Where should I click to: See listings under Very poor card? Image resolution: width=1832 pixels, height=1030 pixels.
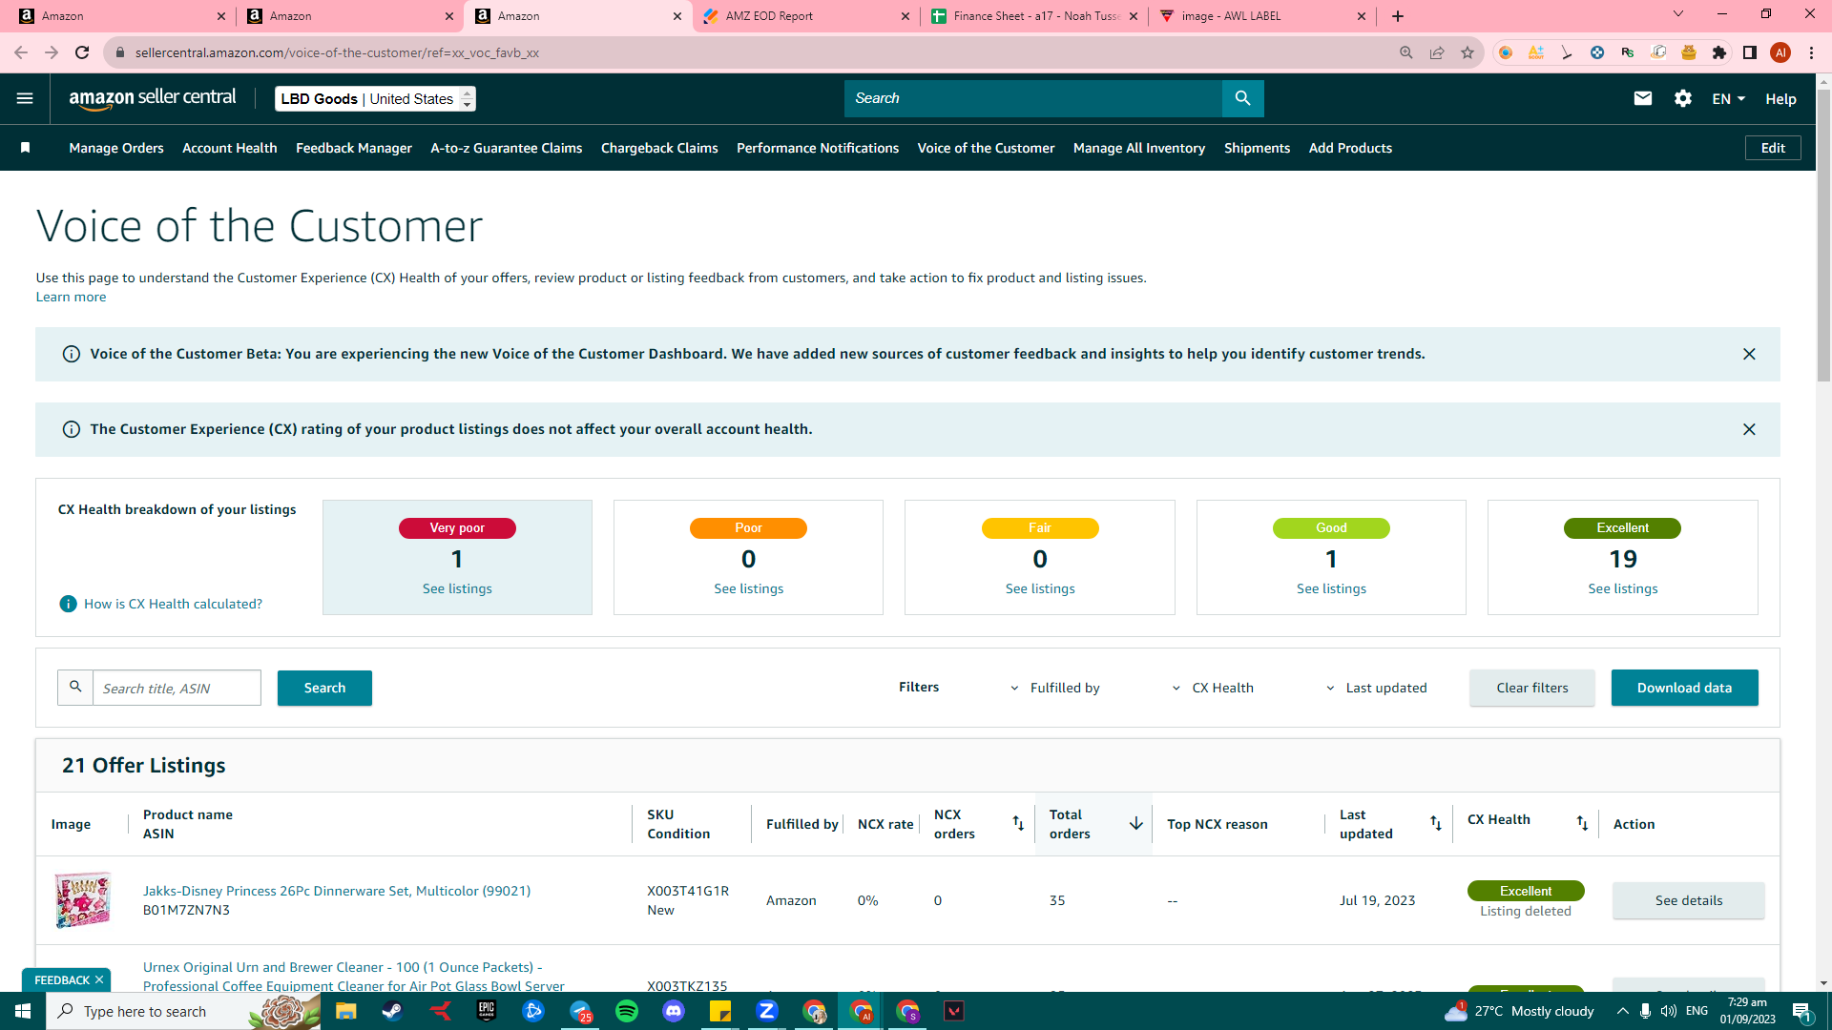(457, 588)
